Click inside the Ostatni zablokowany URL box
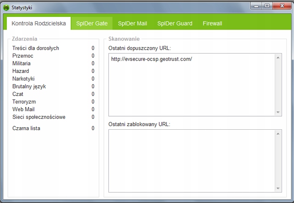 coord(191,160)
